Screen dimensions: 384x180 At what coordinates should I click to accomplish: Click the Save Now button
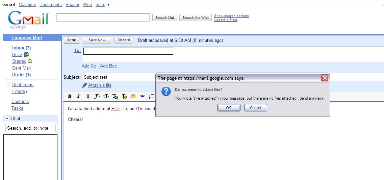(x=97, y=40)
